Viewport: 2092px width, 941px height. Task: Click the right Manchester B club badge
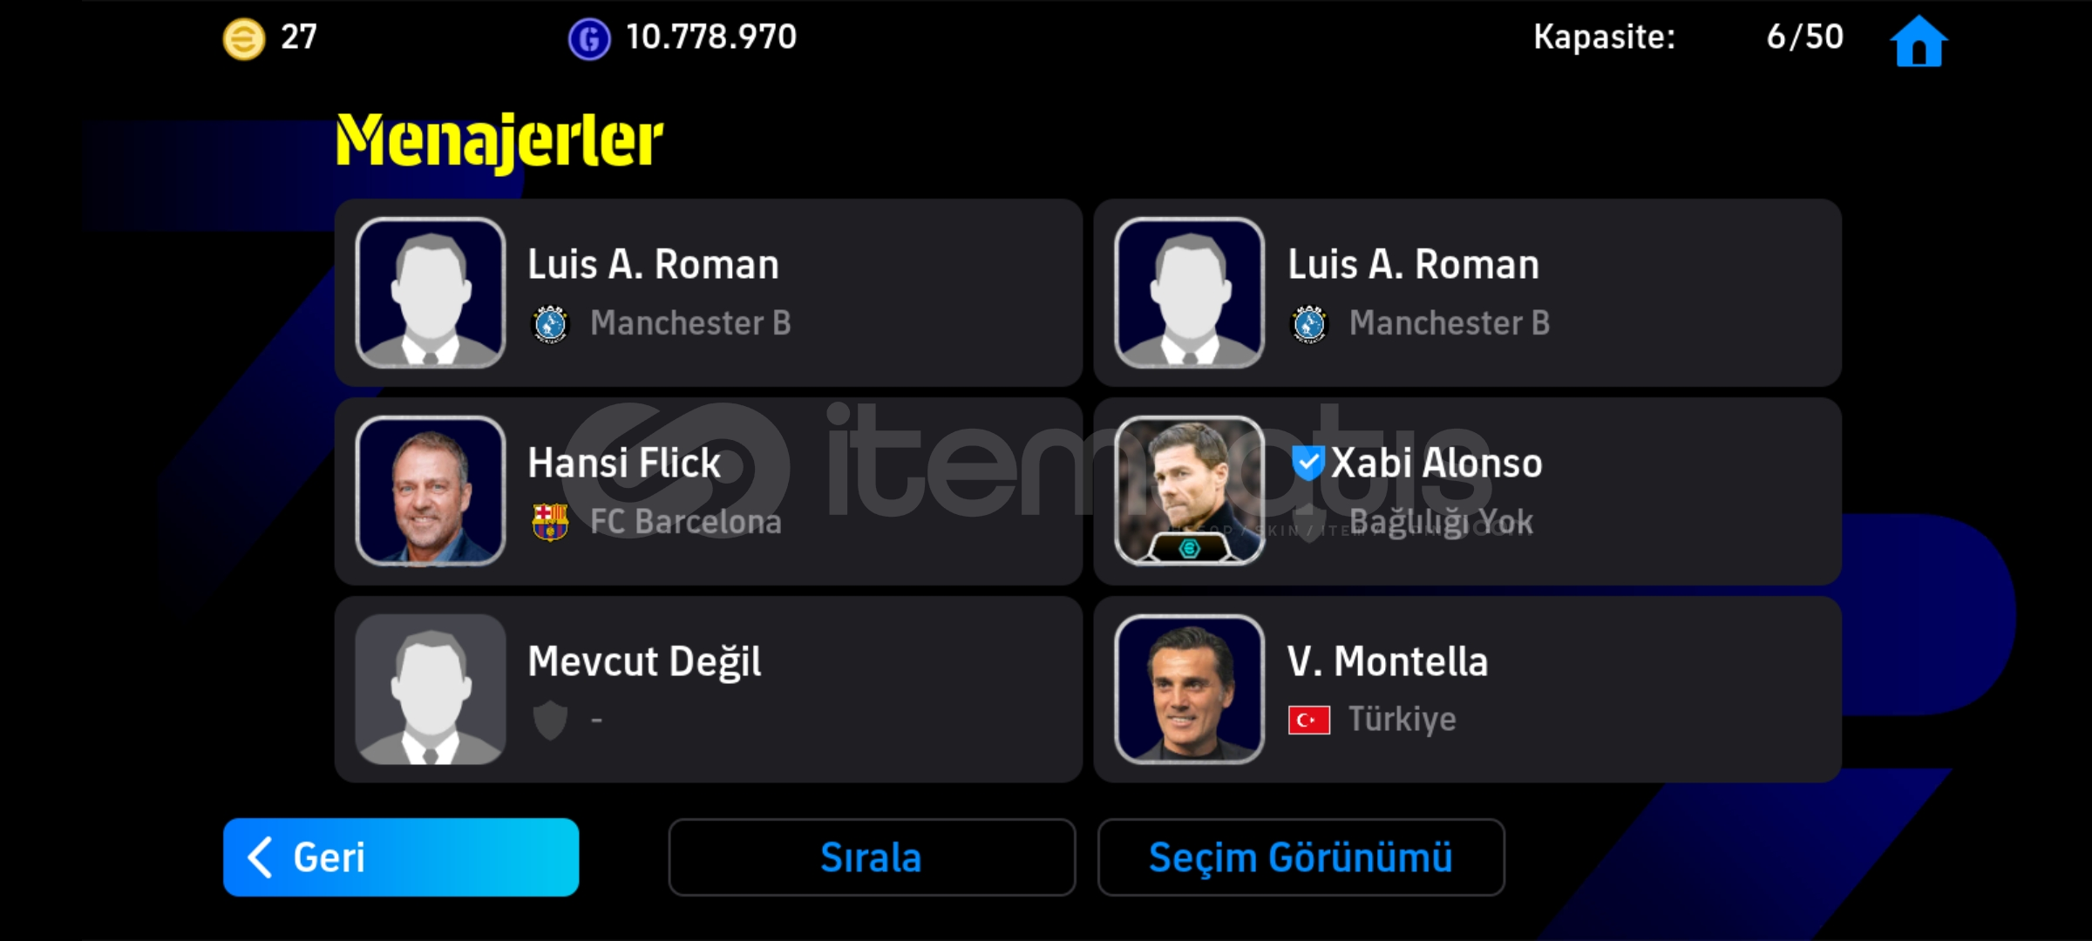tap(1309, 324)
